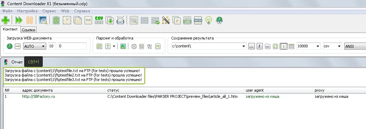Click the green plus add-project icon
Viewport: 366px width, 129px height.
click(6, 20)
